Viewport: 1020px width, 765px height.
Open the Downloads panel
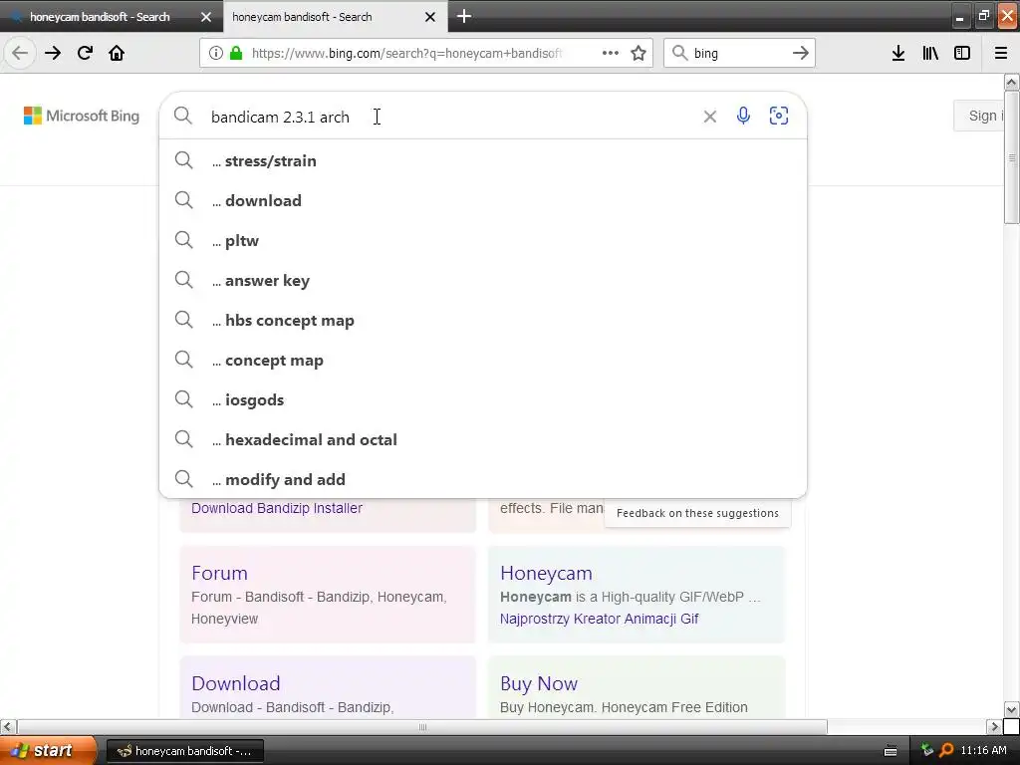(898, 53)
